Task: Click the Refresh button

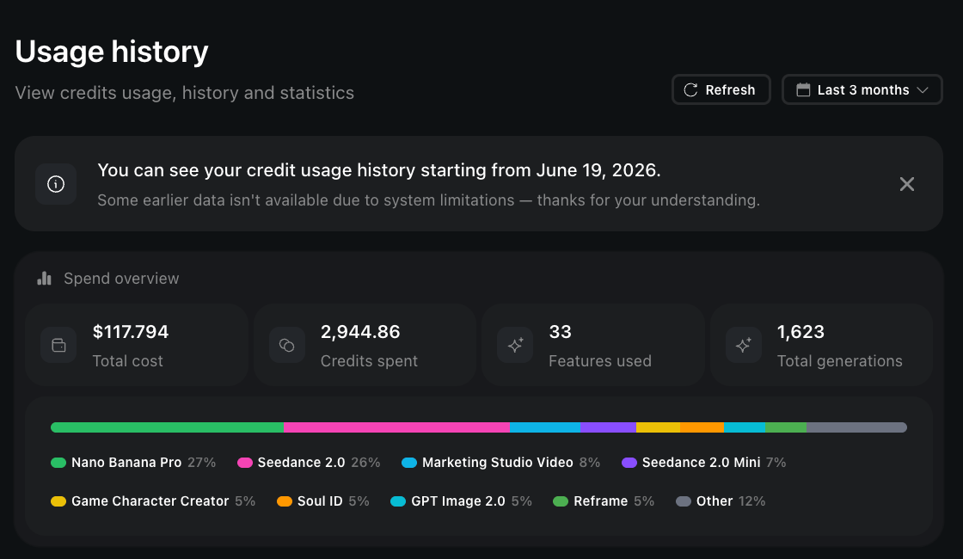Action: tap(721, 89)
